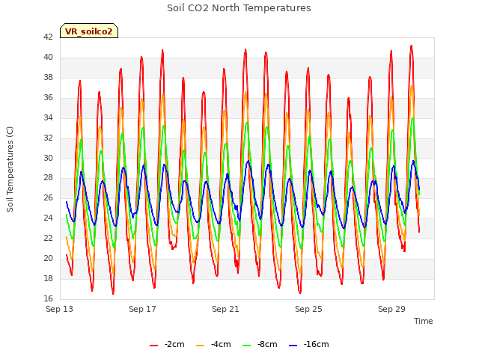Viewport: 479px width, 359px height.
Task: Click the 32 y-axis tick label
Action: [48, 138]
